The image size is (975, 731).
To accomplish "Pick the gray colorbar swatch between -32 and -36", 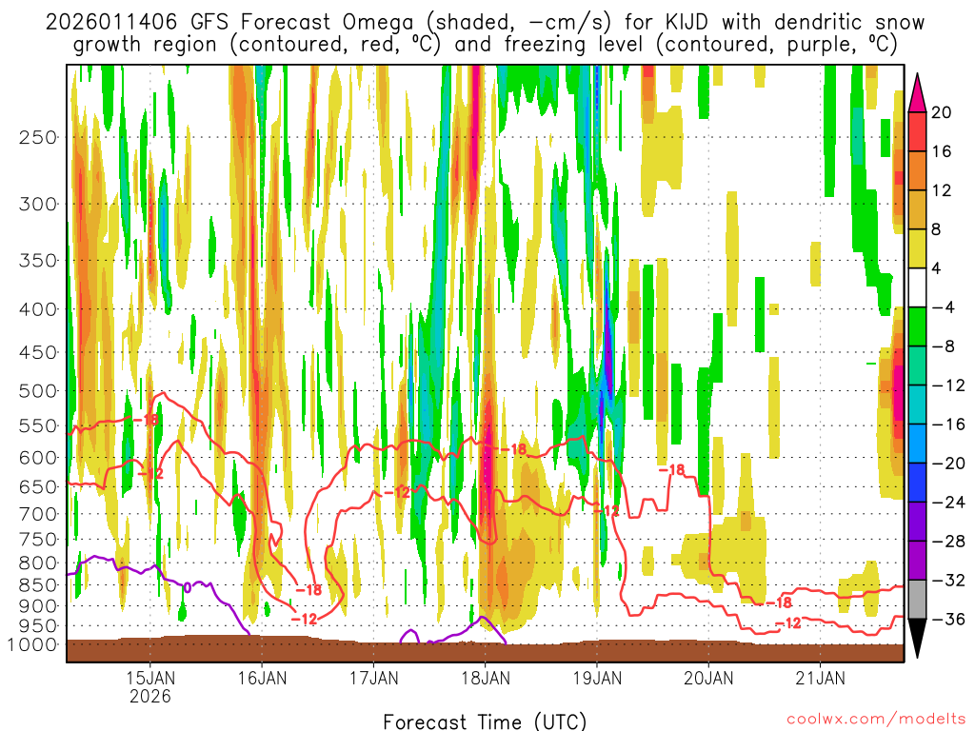I will 917,600.
